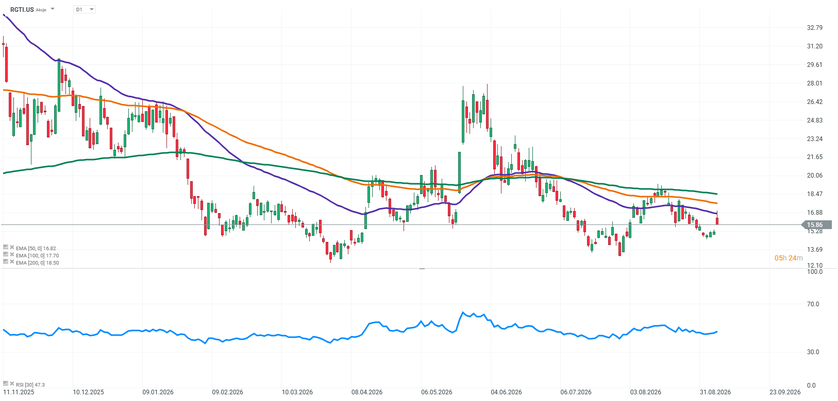Viewport: 838px width, 401px height.
Task: Click the divider handle between price and RSI panes
Action: [422, 269]
